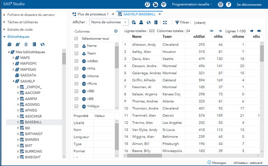Open the help question mark icon
Image resolution: width=268 pixels, height=166 pixels.
(x=229, y=4)
